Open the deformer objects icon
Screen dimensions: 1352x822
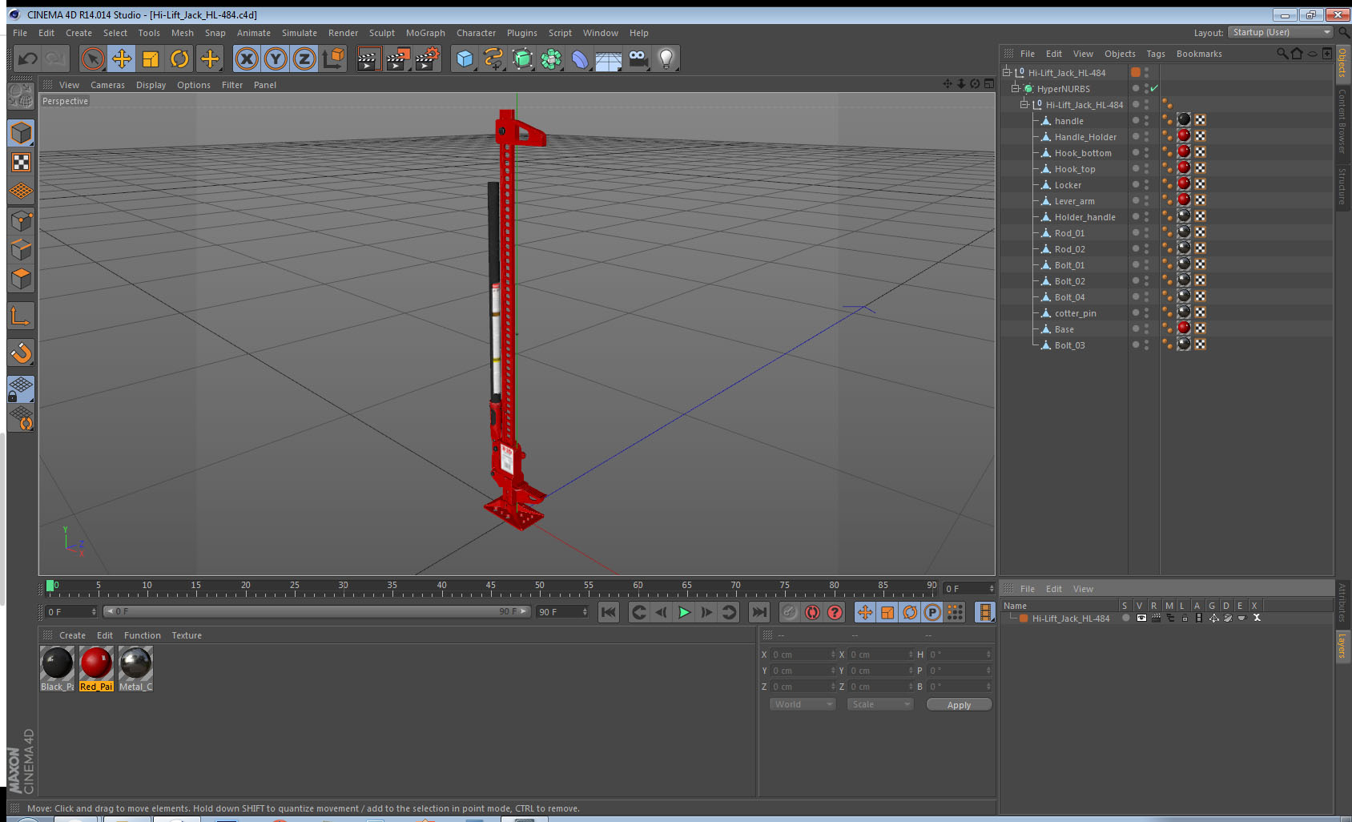580,58
